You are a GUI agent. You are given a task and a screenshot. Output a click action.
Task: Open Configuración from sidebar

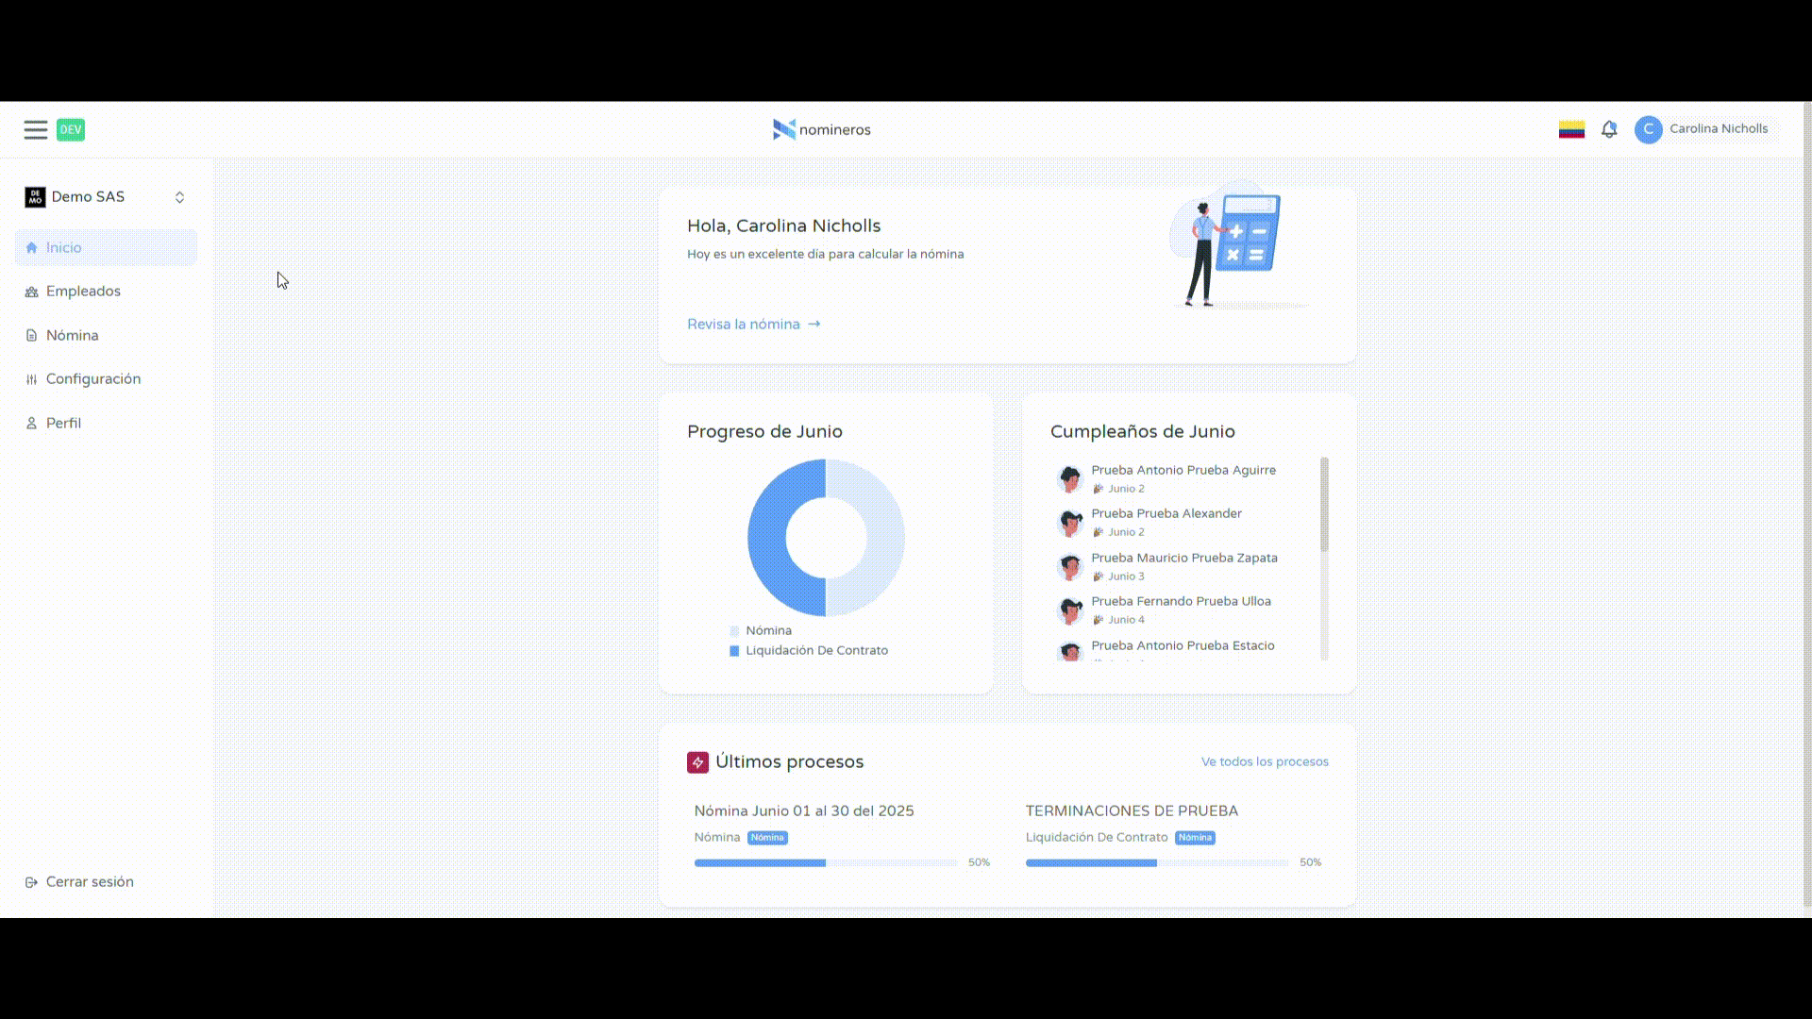92,379
